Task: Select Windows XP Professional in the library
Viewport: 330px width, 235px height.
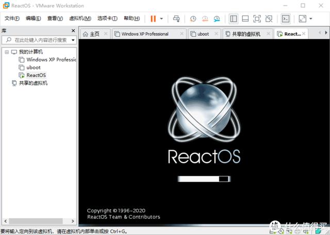Action: [52, 60]
